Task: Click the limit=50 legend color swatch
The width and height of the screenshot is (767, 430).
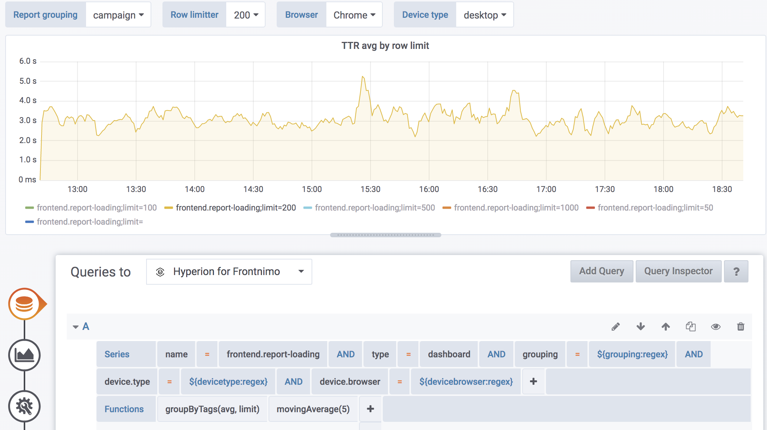Action: (590, 208)
